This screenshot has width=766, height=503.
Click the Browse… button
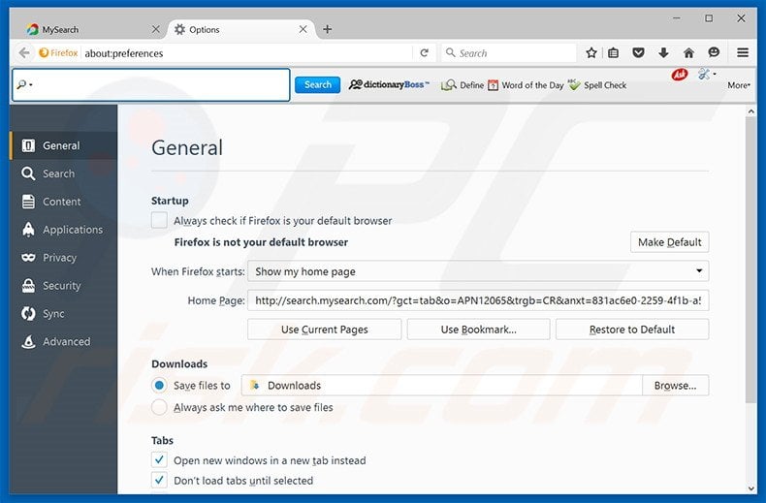(675, 386)
